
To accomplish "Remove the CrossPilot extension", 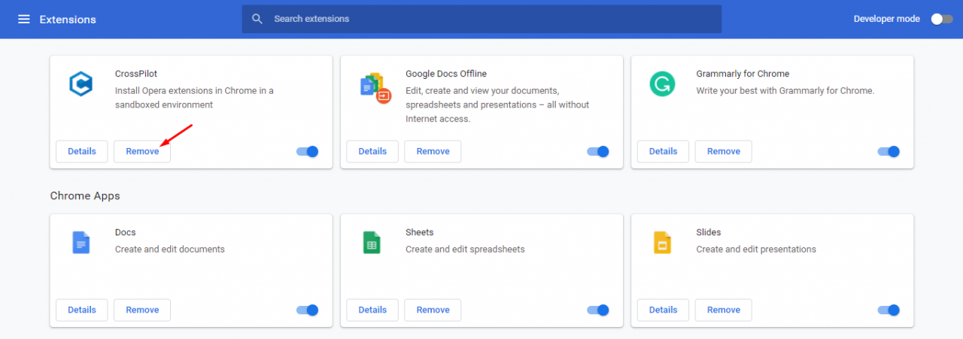I will 142,152.
